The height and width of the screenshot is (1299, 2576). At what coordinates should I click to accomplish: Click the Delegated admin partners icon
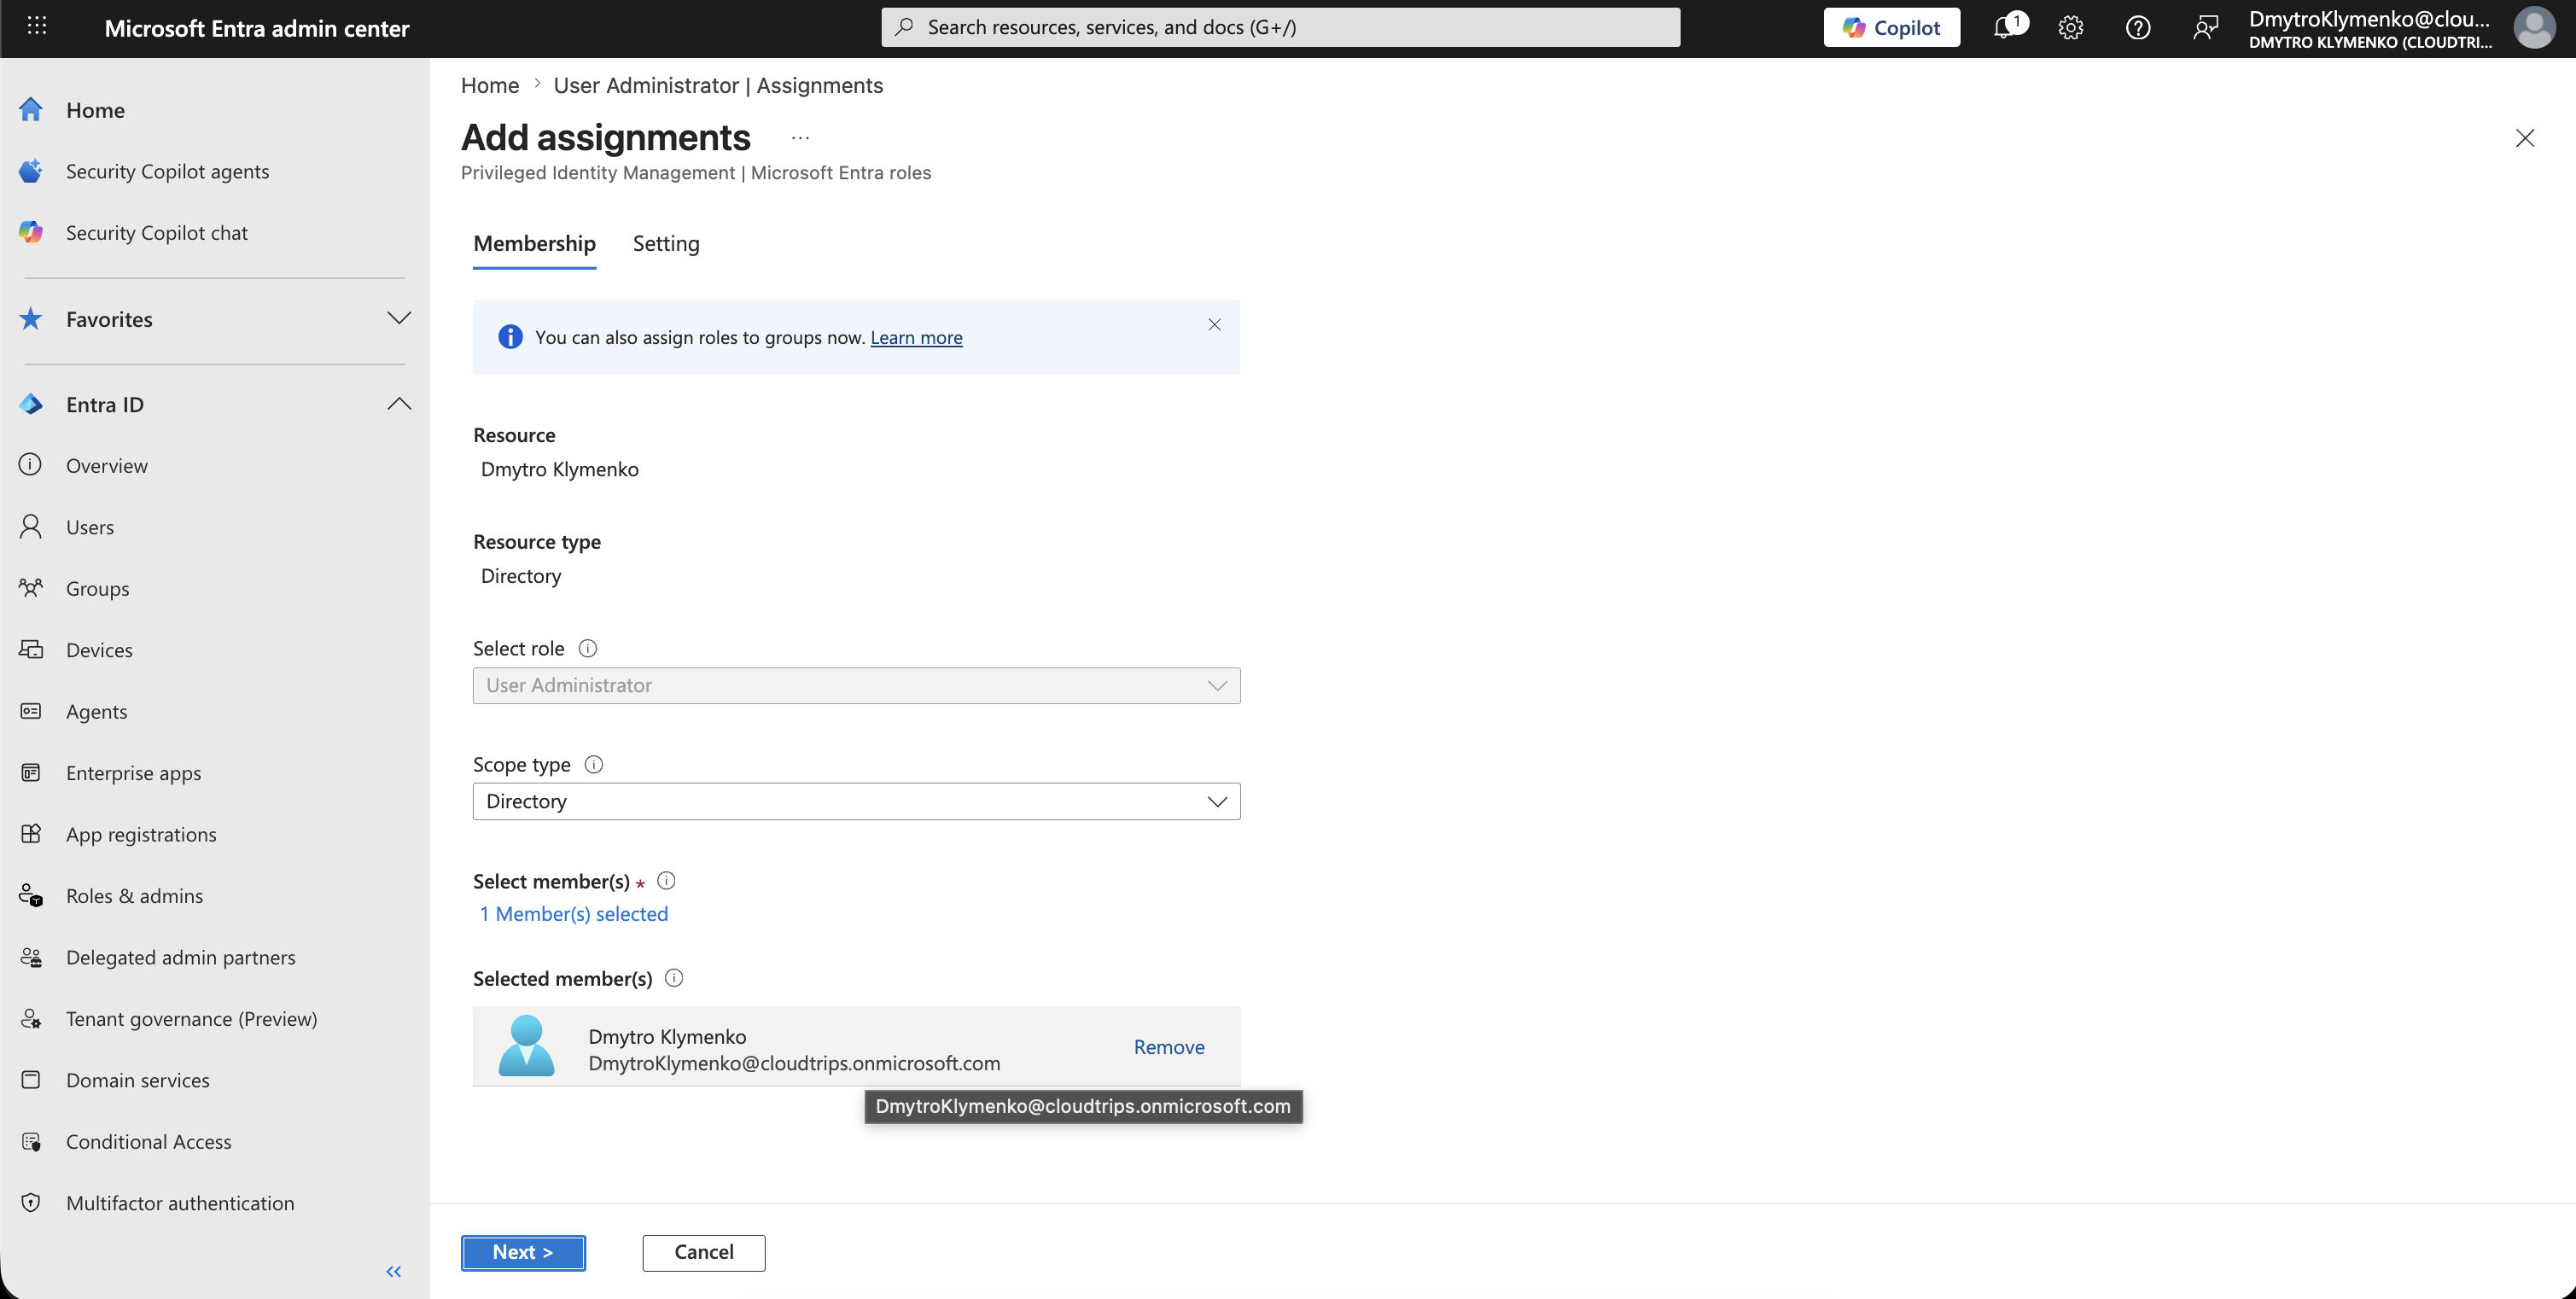pos(31,957)
